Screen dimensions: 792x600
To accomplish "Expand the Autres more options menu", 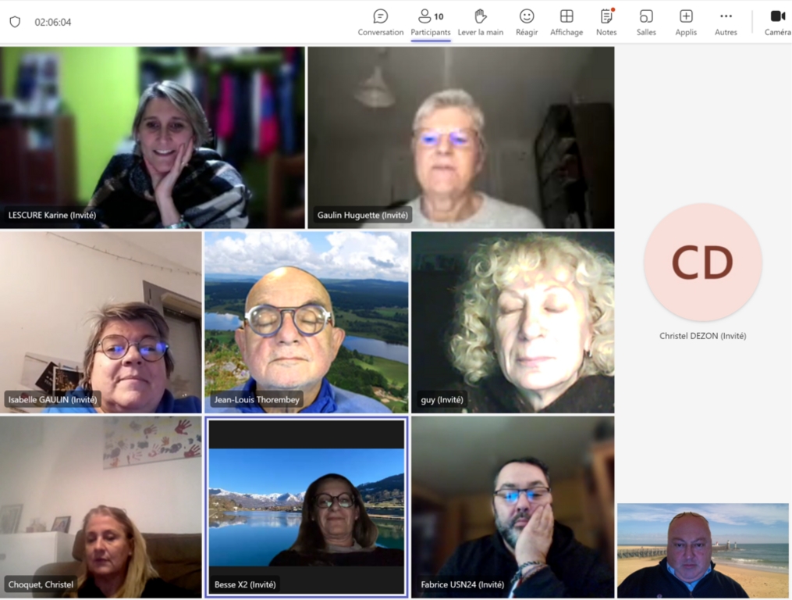I will click(726, 23).
